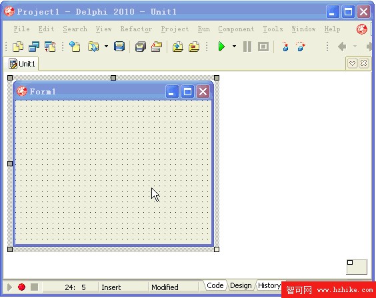Click the red macro record button
376x298 pixels.
click(21, 287)
